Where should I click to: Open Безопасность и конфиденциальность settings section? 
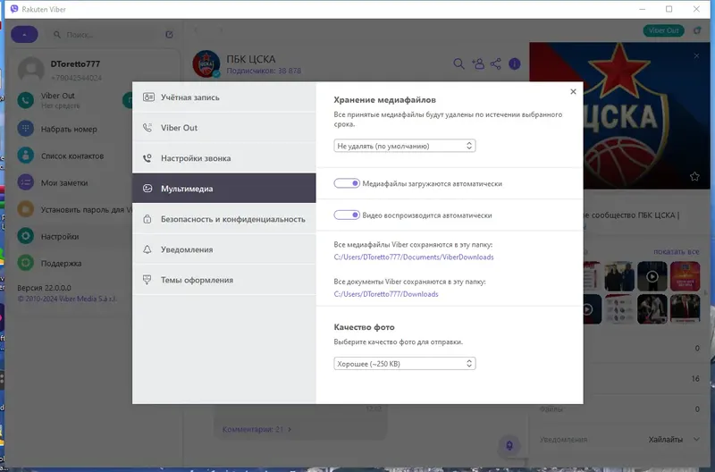coord(224,219)
